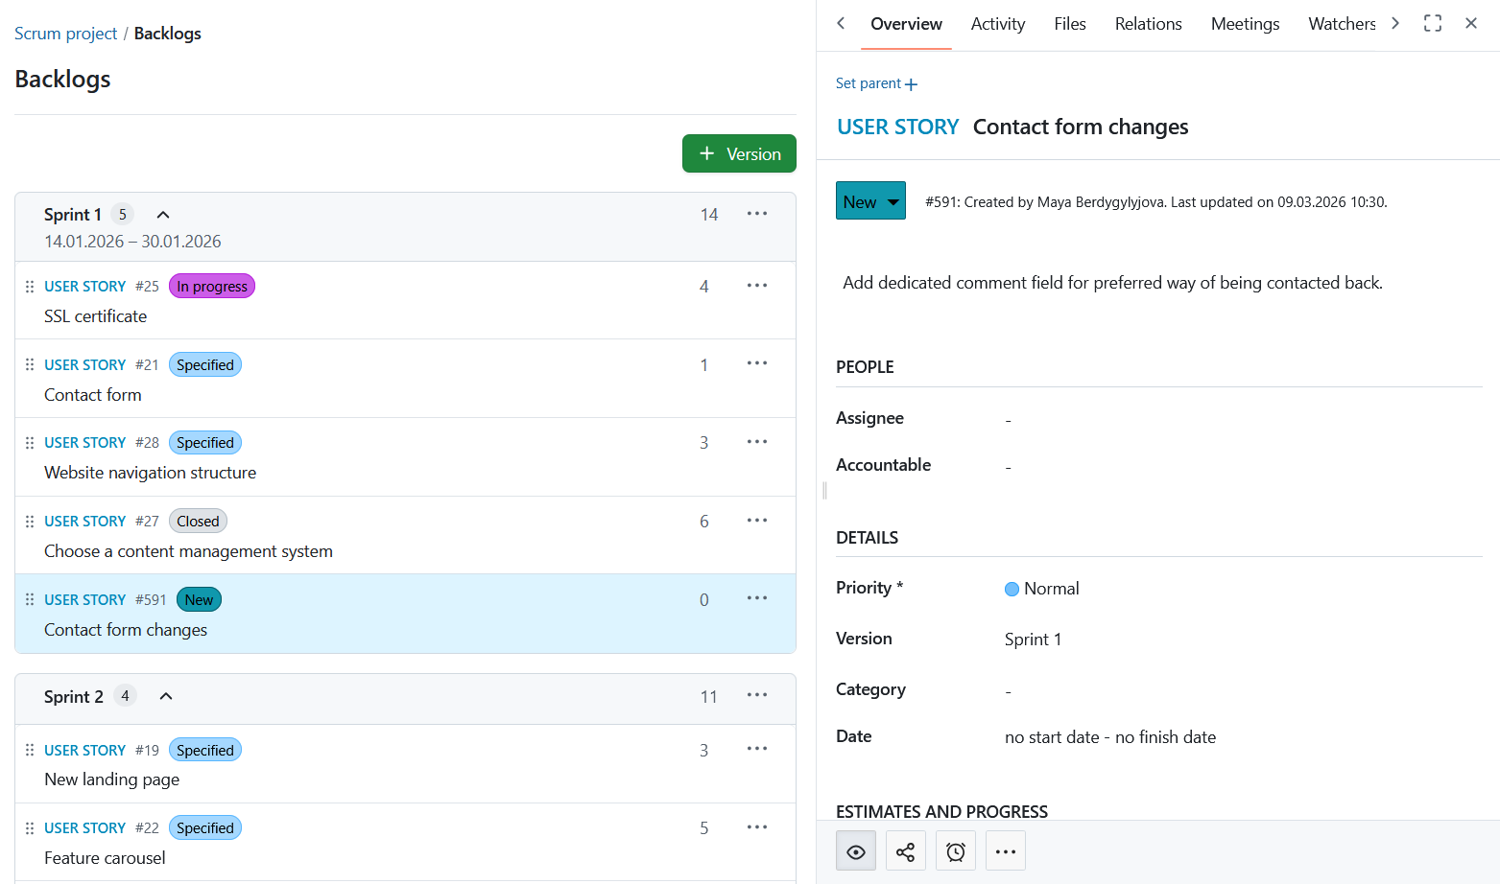Activate full screen view of the work package

pos(1432,23)
